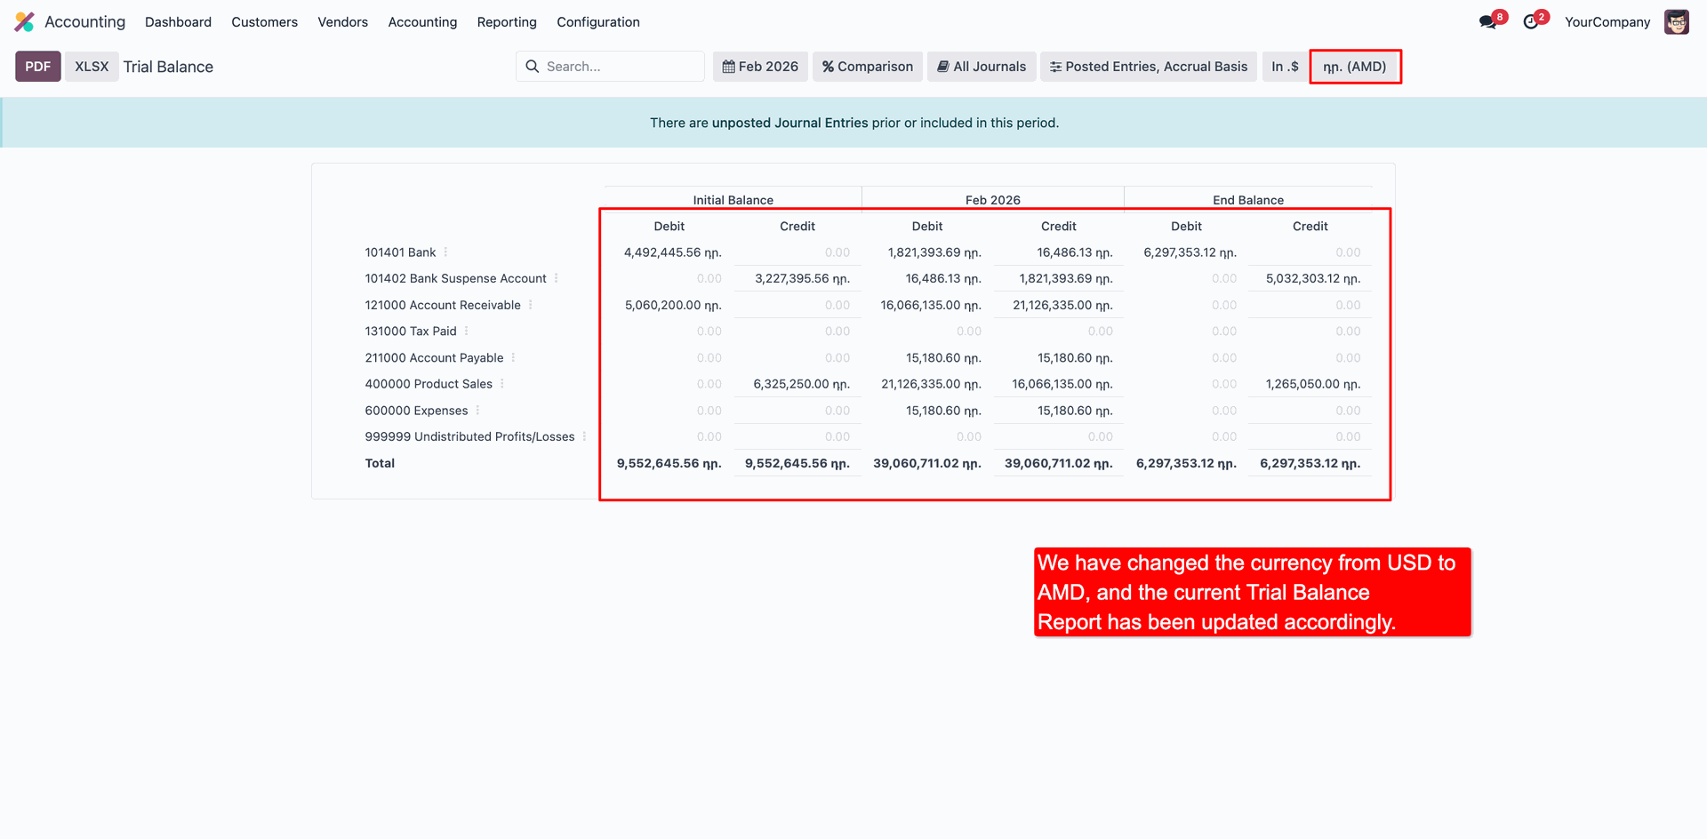Open the All Journals dropdown
1707x839 pixels.
click(x=982, y=67)
